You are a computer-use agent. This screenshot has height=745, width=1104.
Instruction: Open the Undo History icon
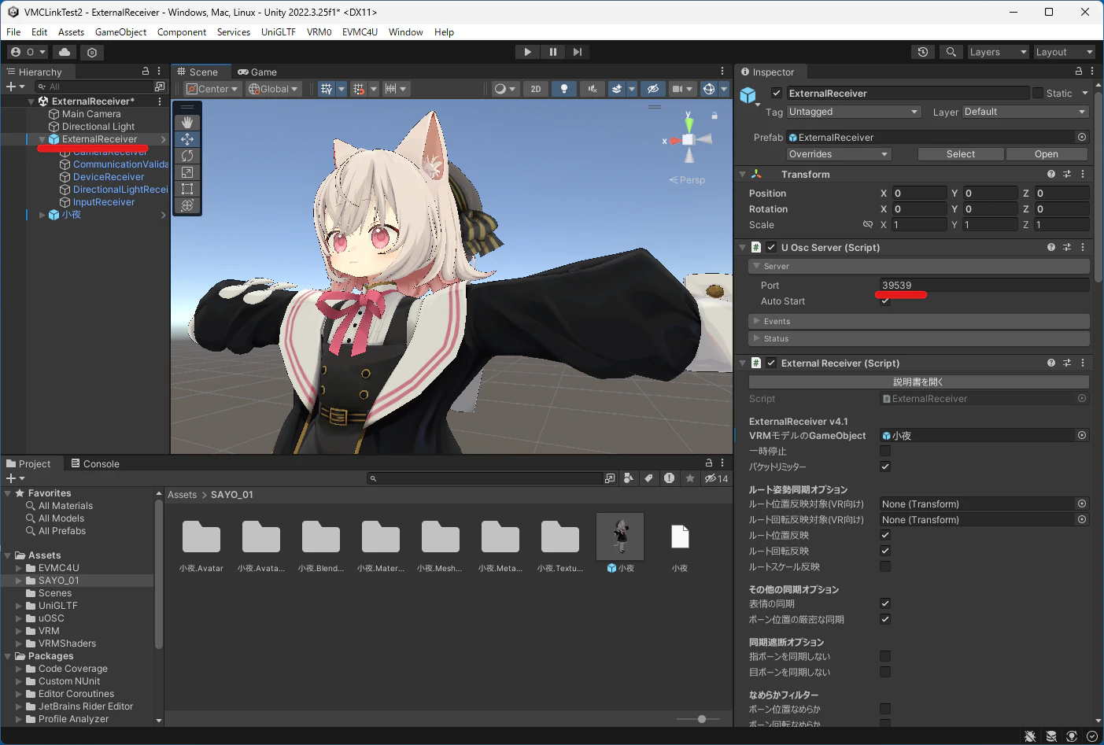[923, 52]
